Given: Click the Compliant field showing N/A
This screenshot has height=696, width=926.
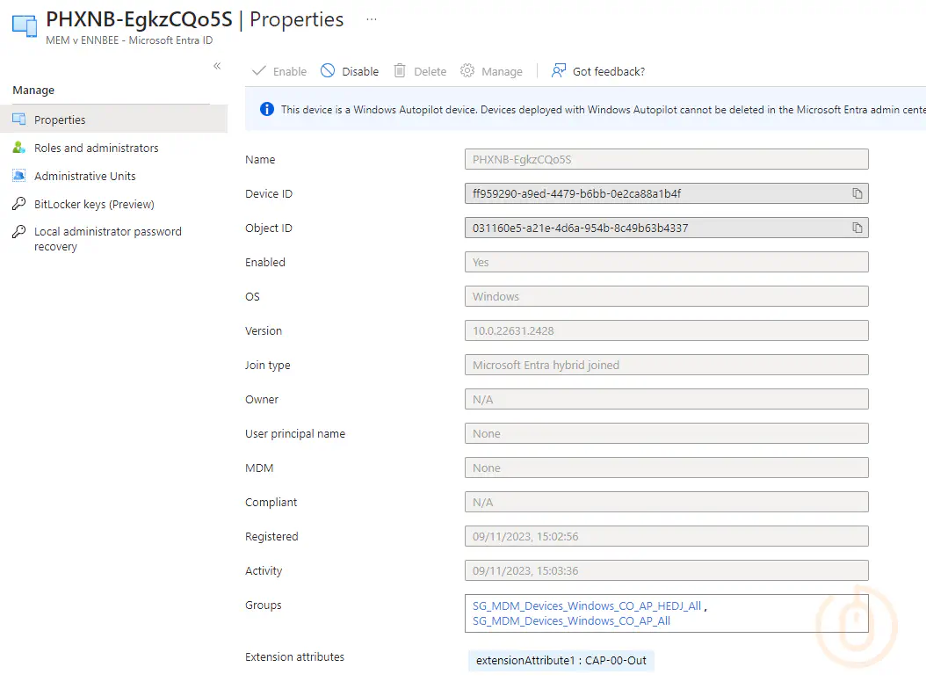Looking at the screenshot, I should 666,502.
